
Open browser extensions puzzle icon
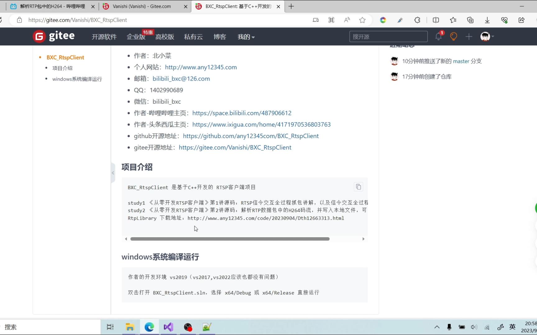(417, 20)
